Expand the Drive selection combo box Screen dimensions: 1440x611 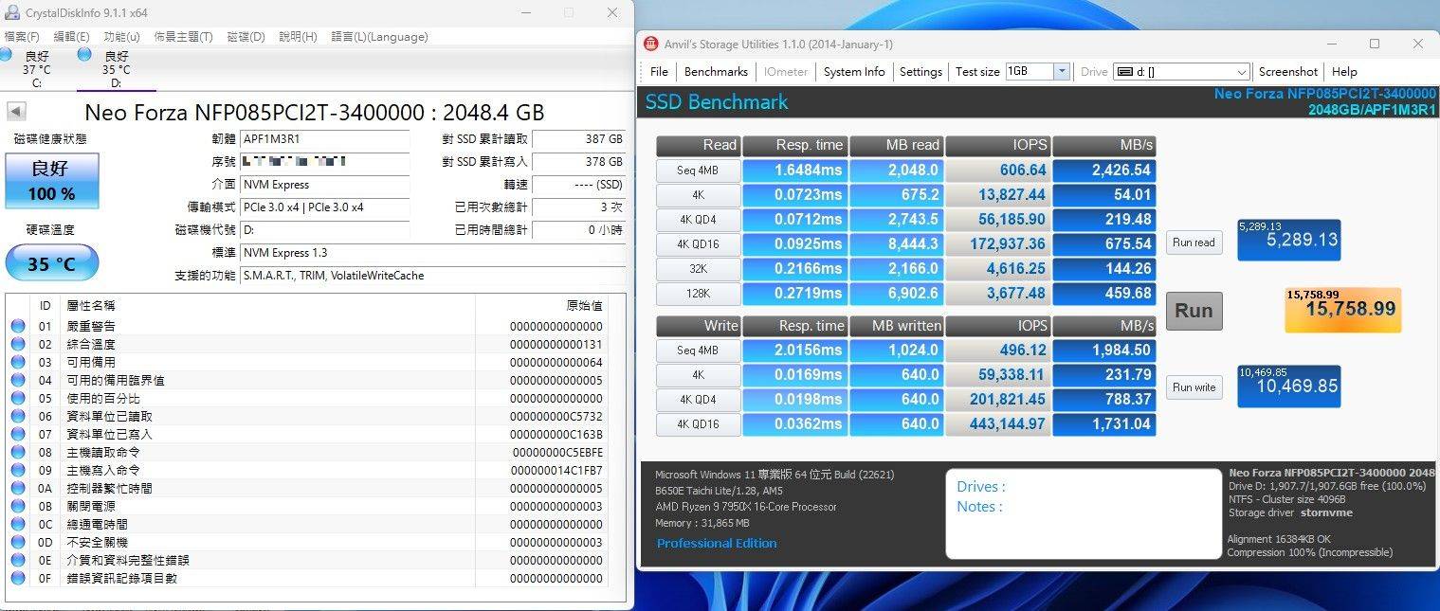coord(1242,71)
